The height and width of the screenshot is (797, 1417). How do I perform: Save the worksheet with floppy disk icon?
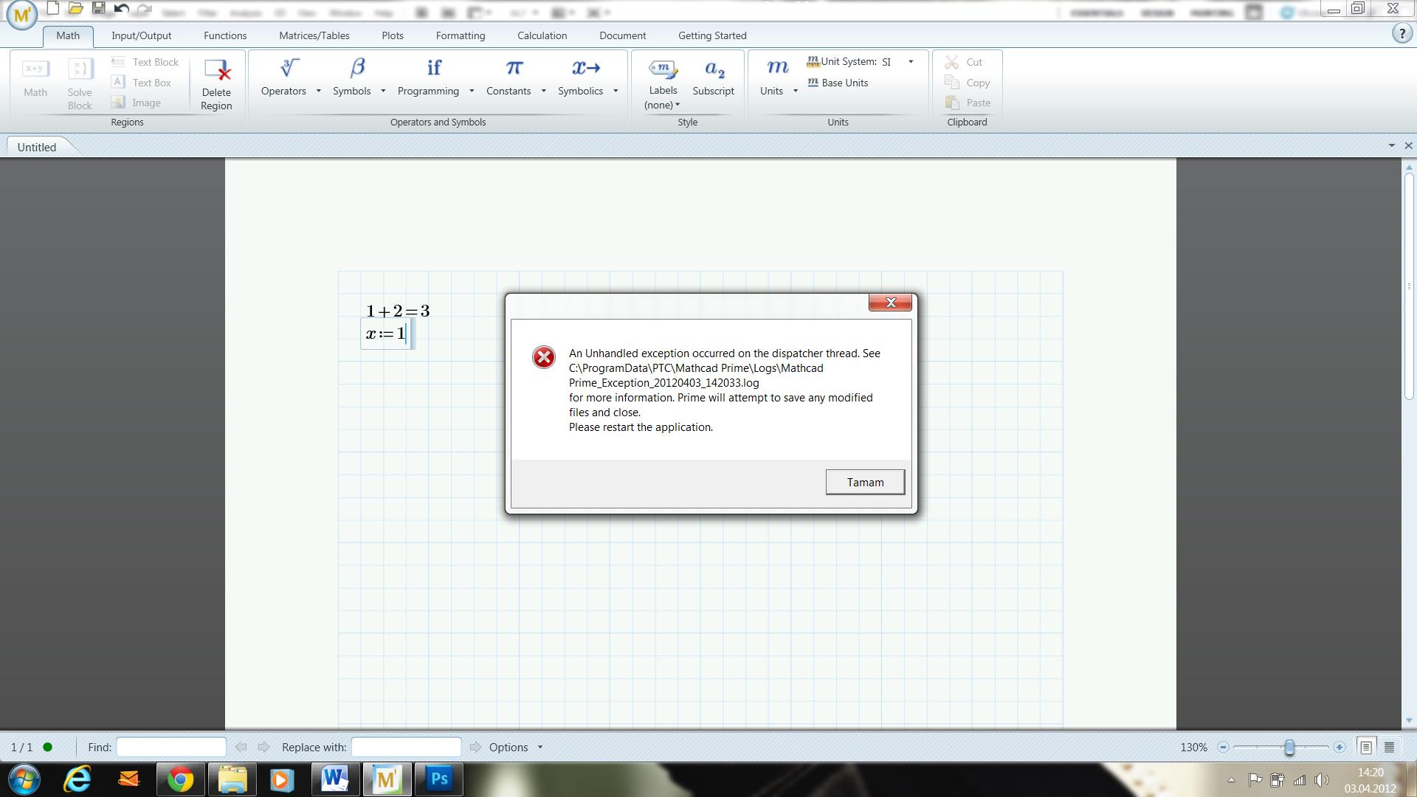(x=98, y=9)
